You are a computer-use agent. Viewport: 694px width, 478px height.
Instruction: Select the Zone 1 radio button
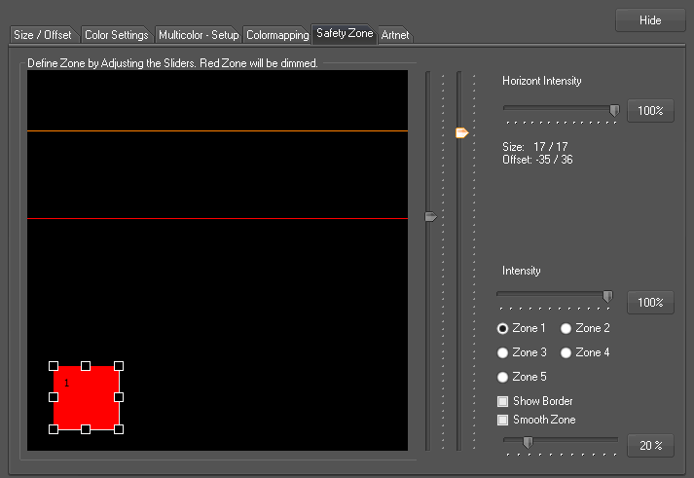(x=503, y=328)
